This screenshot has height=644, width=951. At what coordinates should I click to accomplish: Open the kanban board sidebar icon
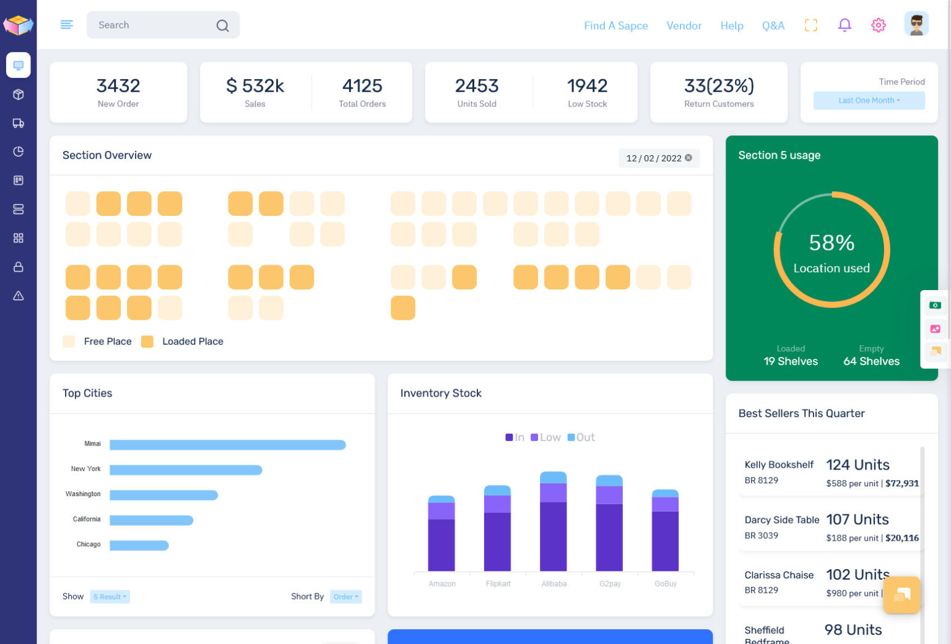tap(19, 181)
